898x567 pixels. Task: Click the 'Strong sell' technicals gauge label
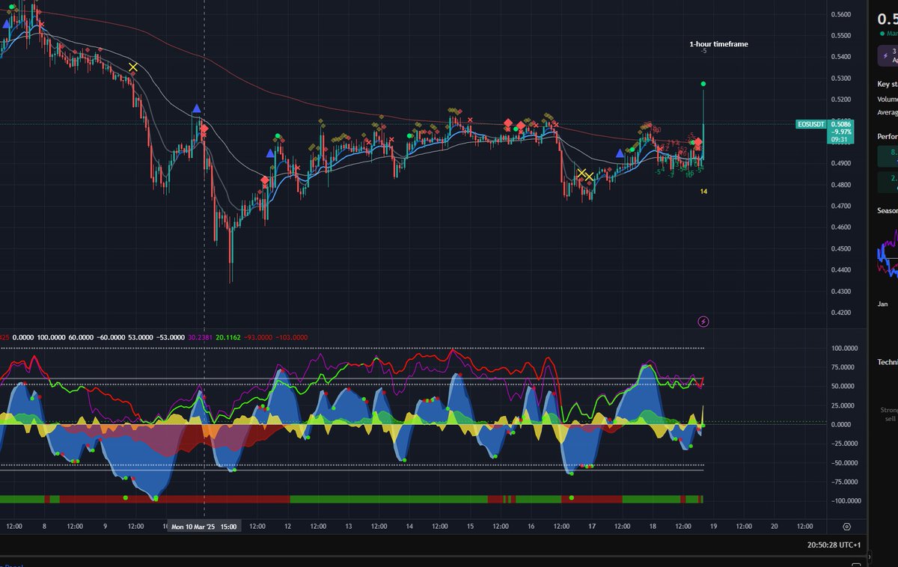pyautogui.click(x=888, y=415)
